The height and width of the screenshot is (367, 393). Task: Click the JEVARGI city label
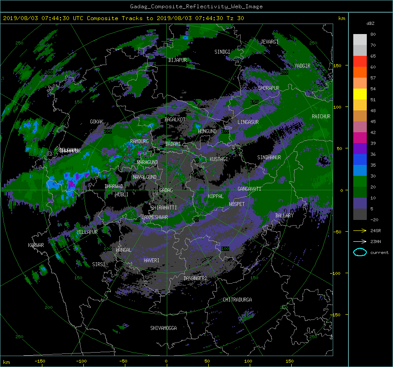coord(270,42)
